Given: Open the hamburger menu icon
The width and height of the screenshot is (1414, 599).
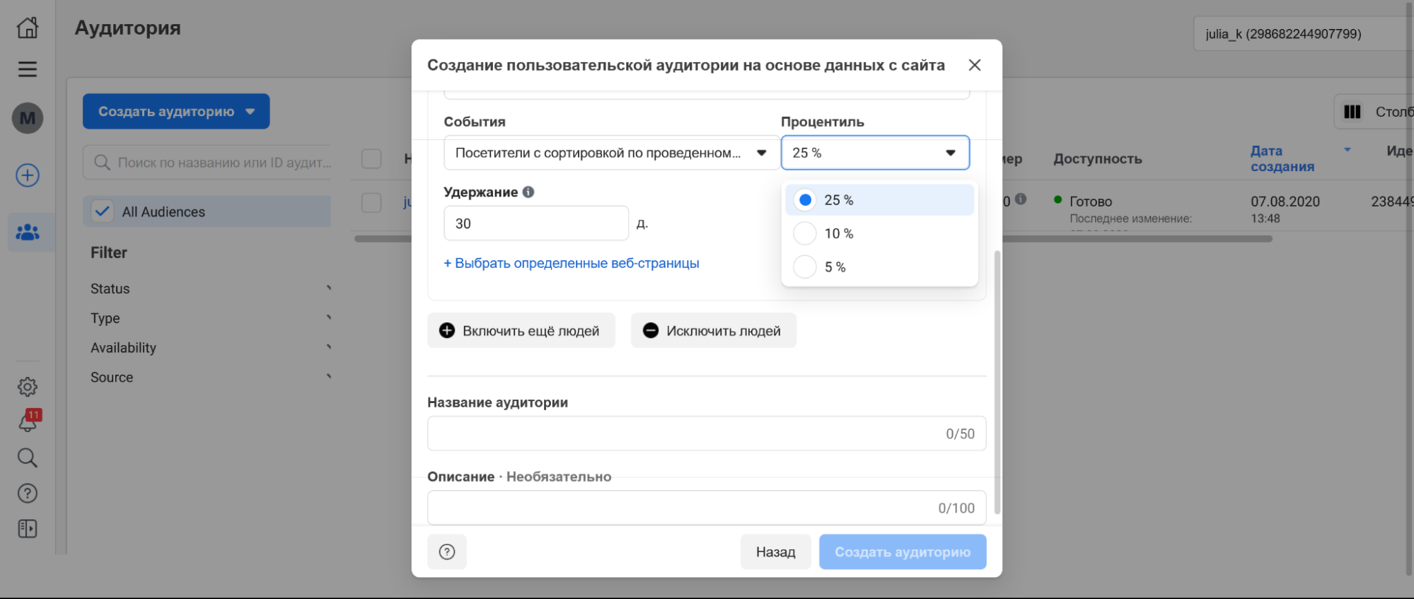Looking at the screenshot, I should (x=28, y=69).
